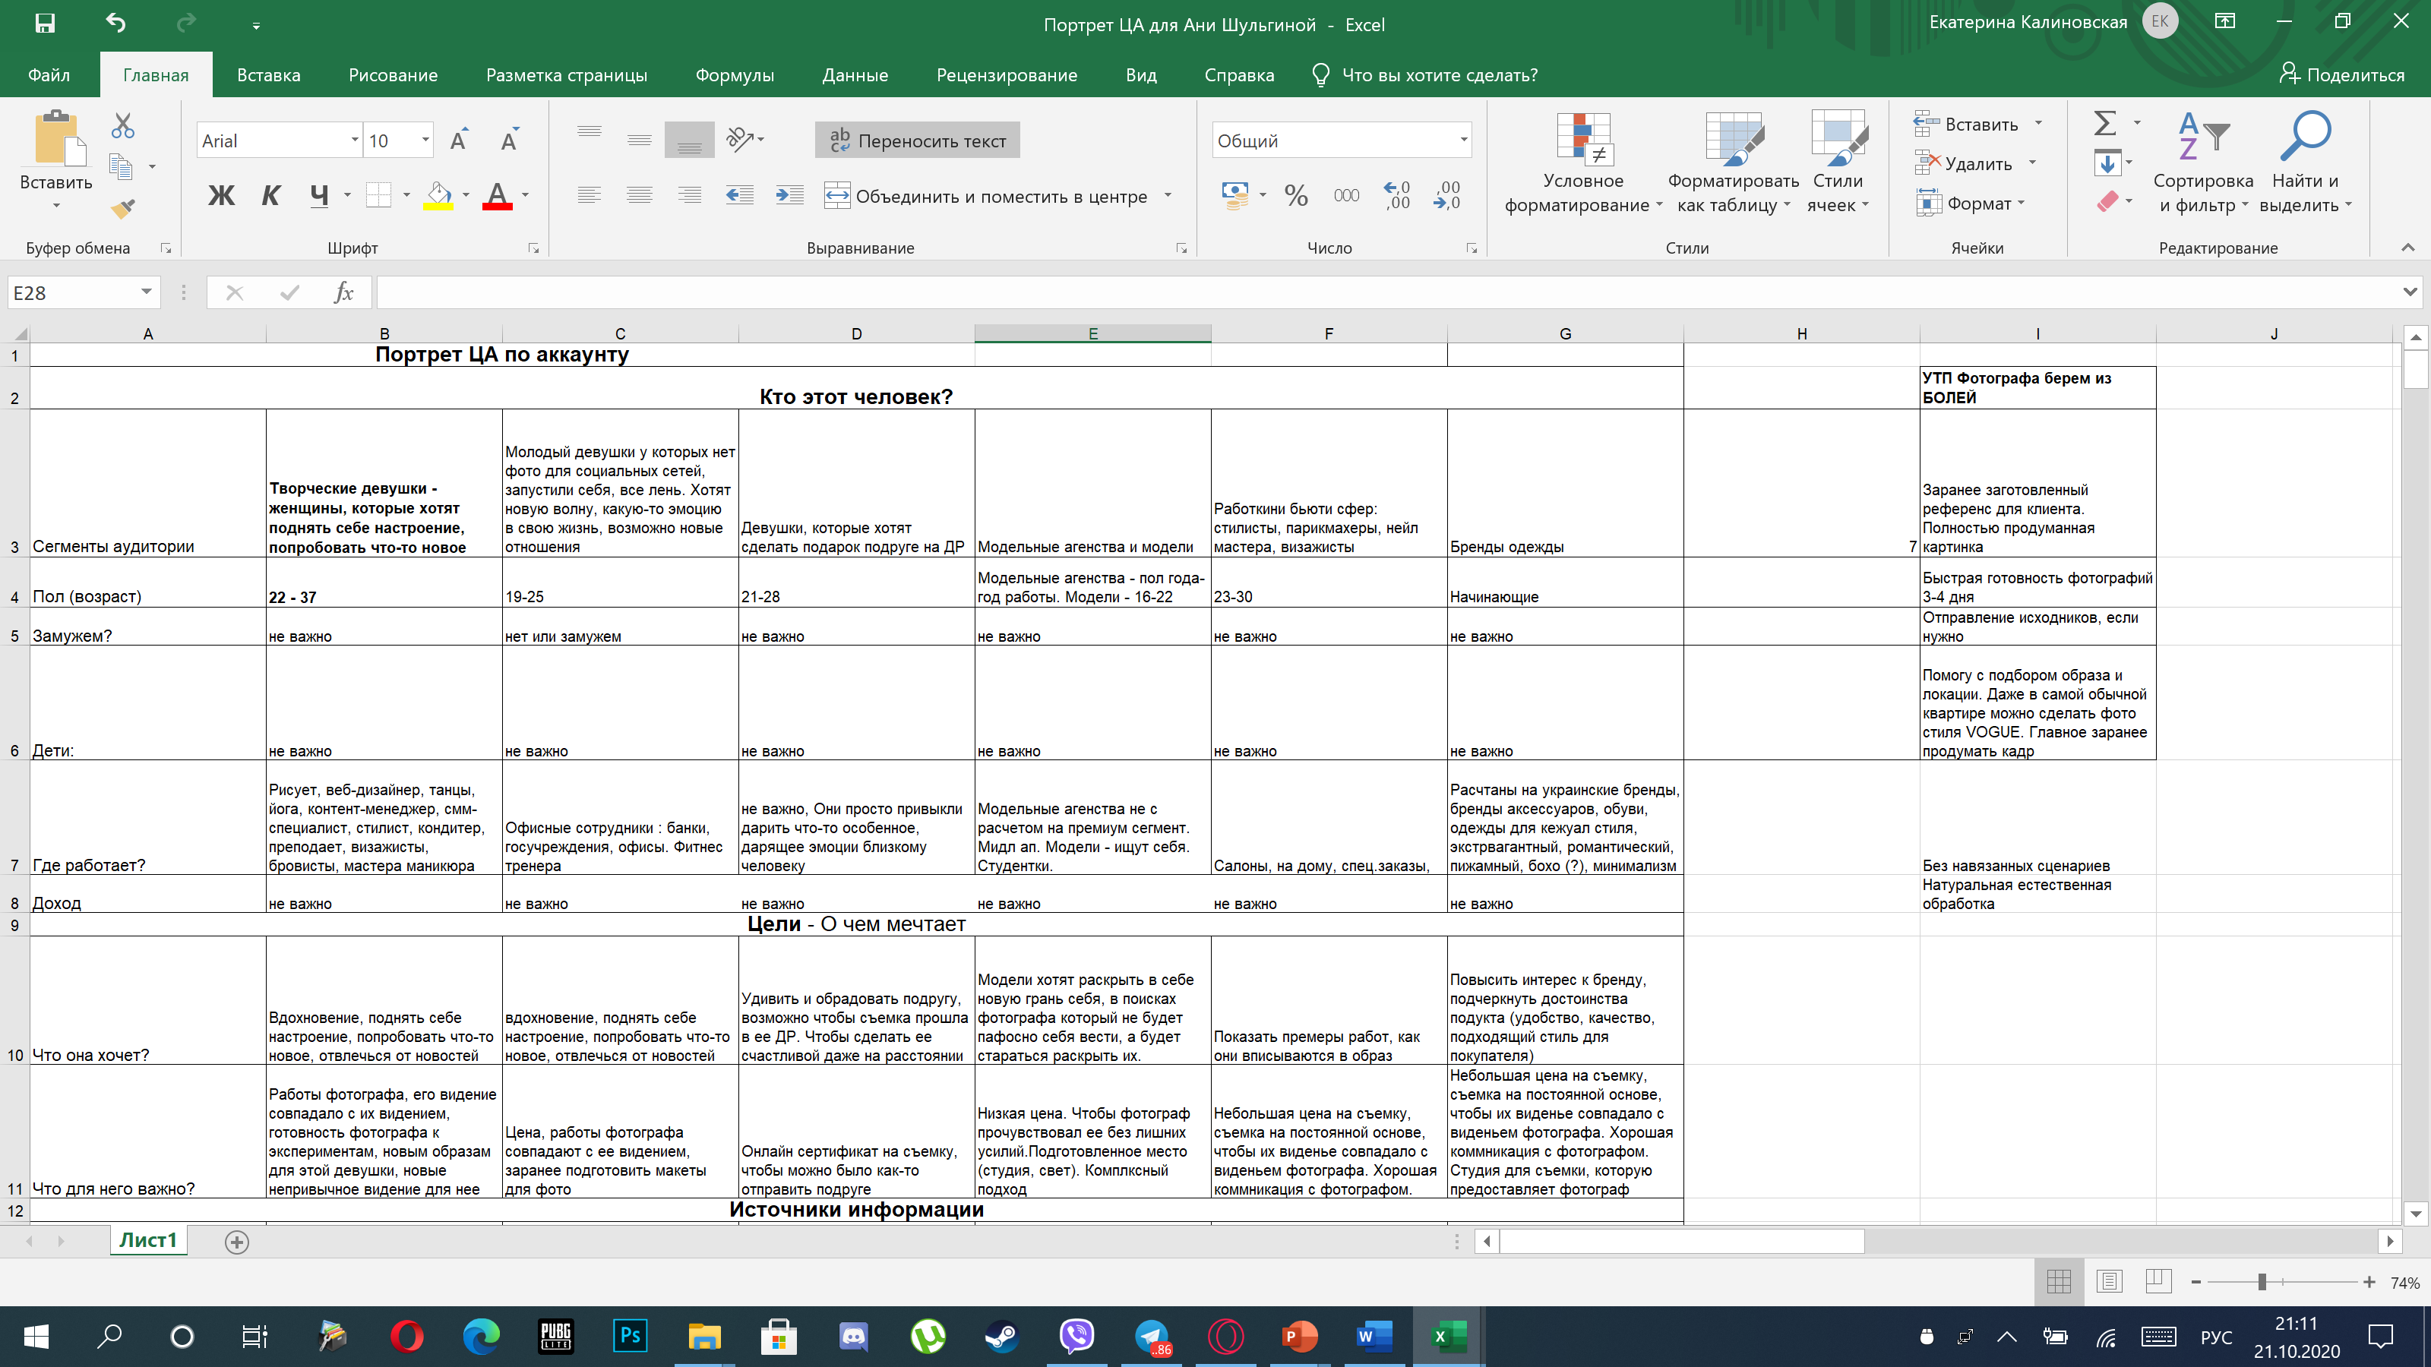The image size is (2431, 1367).
Task: Toggle Переносить текст wrap option
Action: click(917, 140)
